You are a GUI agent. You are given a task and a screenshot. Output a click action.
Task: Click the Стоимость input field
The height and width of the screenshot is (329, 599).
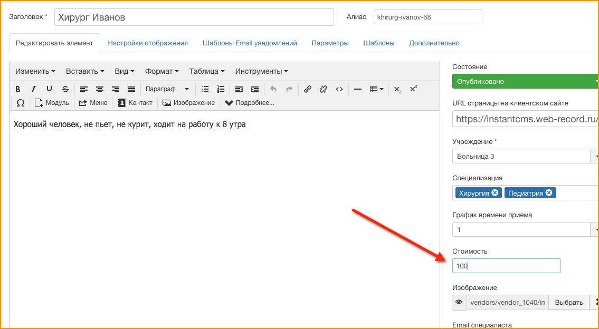coord(506,266)
